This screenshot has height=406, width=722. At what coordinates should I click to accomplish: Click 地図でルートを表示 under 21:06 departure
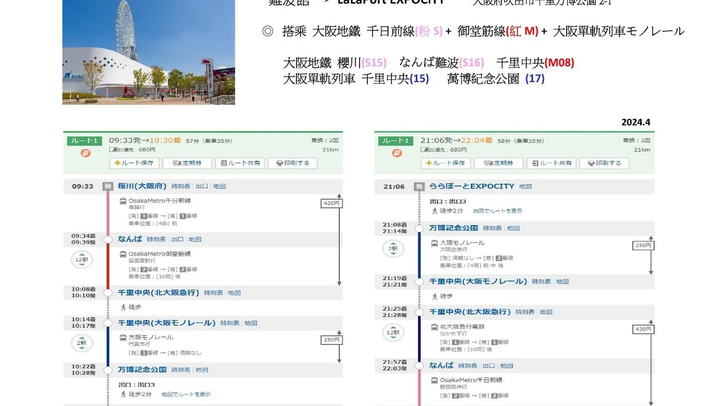coord(497,211)
